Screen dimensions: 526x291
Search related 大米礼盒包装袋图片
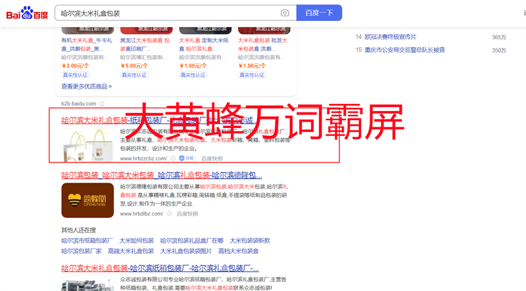click(186, 251)
